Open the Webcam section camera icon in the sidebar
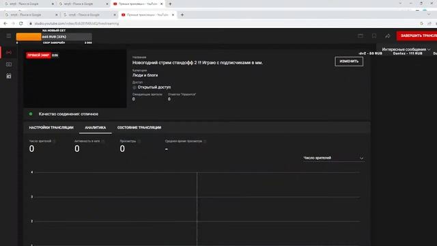Screen dimensions: 437x246 pos(9,64)
